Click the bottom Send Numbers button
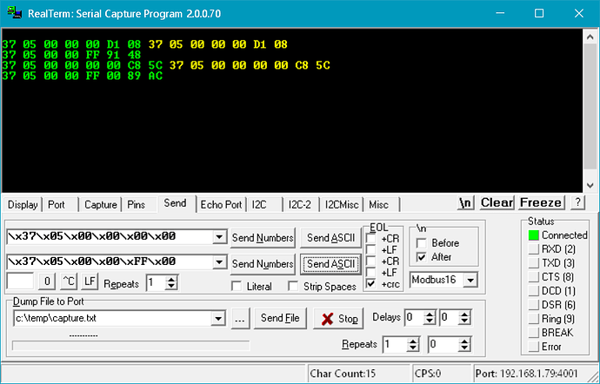 263,264
